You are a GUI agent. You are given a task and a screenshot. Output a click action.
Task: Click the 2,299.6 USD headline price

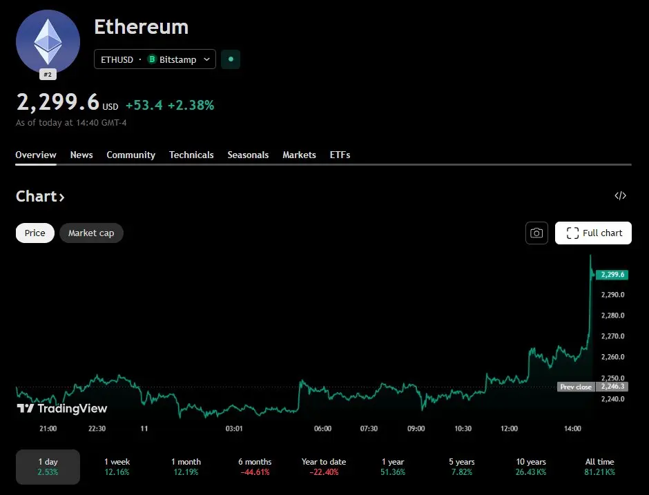coord(67,103)
